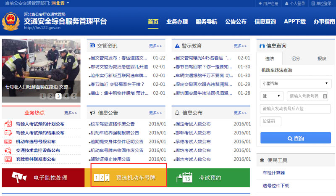Screen dimensions: 336x196
Task: Open the 办事指南 menu
Action: [x=324, y=22]
